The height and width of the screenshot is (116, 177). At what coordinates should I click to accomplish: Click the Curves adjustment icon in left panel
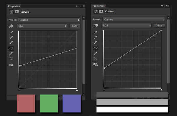coord(11,12)
